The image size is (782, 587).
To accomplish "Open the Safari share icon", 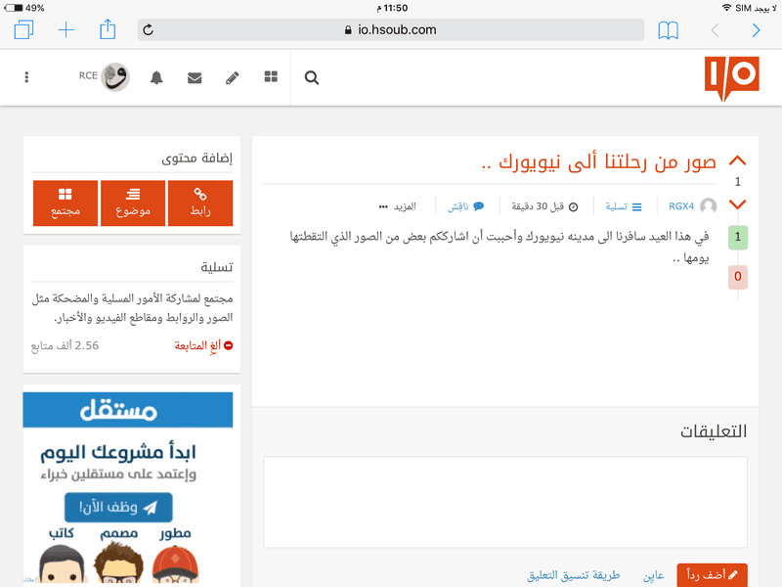I will coord(108,29).
